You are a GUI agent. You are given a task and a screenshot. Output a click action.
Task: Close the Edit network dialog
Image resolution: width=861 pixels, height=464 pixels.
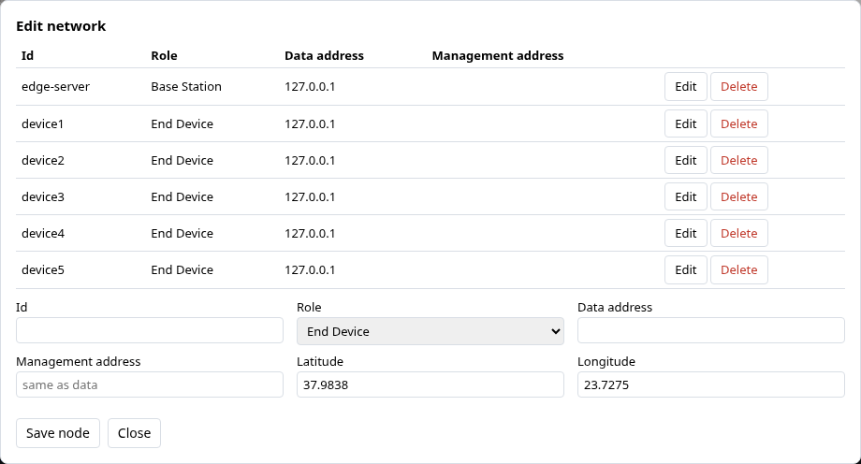[134, 433]
